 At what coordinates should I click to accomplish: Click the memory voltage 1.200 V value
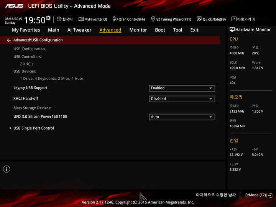[x=258, y=112]
